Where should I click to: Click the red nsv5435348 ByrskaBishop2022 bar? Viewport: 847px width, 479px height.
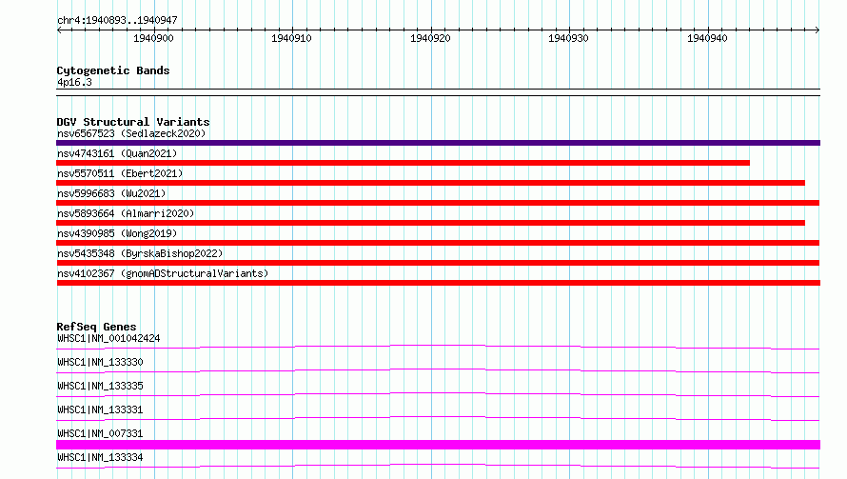438,263
